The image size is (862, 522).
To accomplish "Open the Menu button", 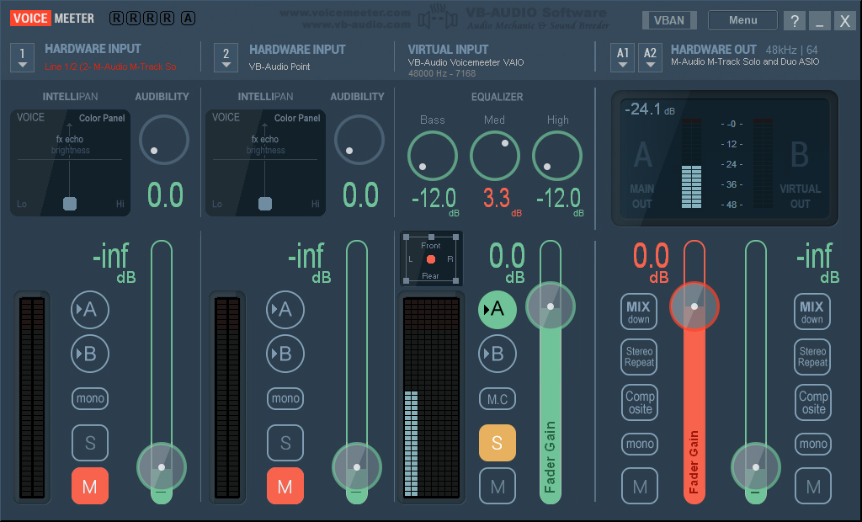I will pos(742,20).
